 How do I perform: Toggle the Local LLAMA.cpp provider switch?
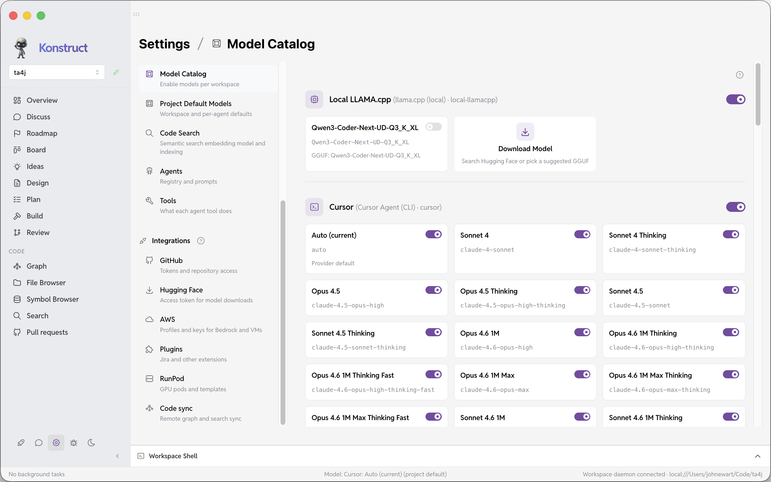[x=736, y=99]
